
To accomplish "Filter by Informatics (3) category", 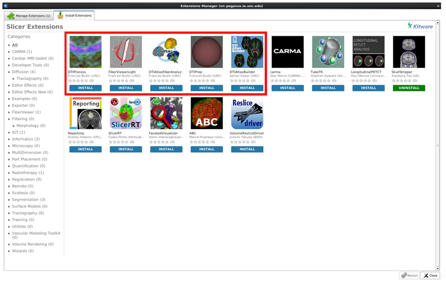I will [x=26, y=139].
